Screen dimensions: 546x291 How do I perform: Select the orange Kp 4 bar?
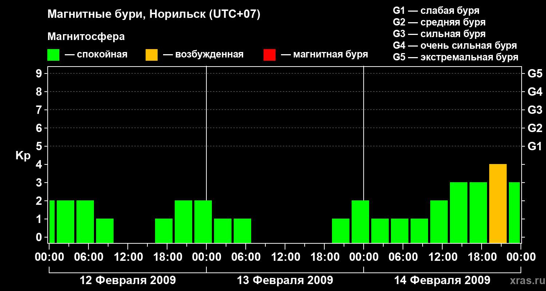(498, 204)
